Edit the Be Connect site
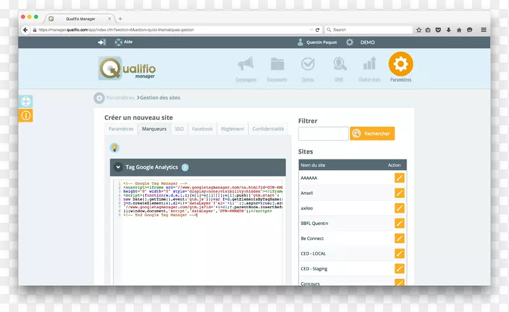The image size is (509, 312). 400,238
